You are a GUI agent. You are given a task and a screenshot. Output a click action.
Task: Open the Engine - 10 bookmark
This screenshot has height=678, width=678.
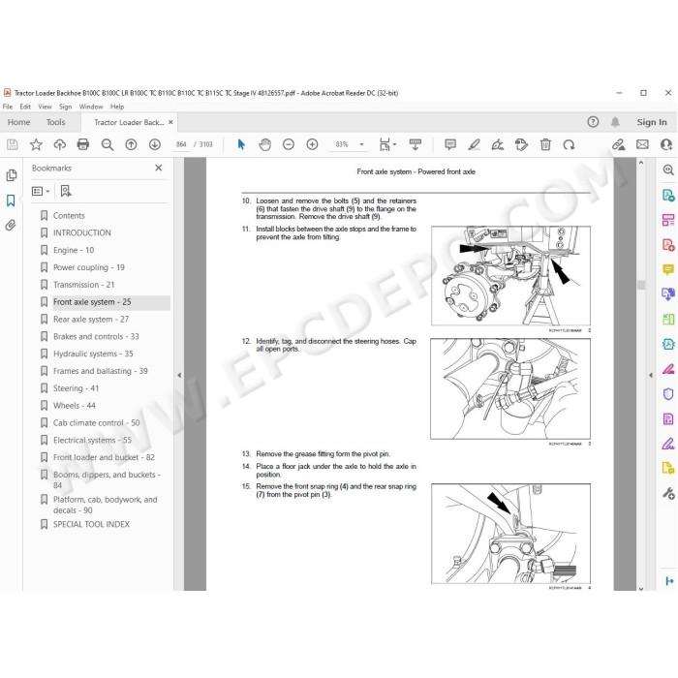click(74, 250)
